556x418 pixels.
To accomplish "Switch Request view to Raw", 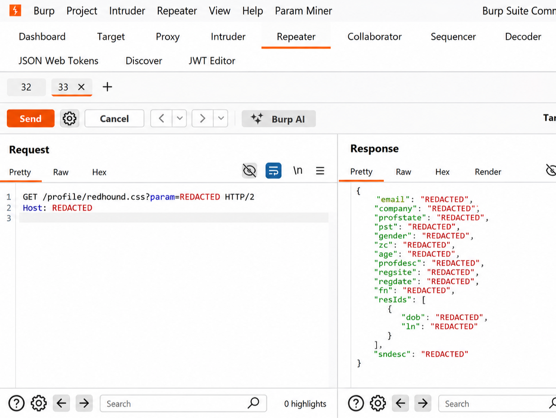I will [61, 172].
